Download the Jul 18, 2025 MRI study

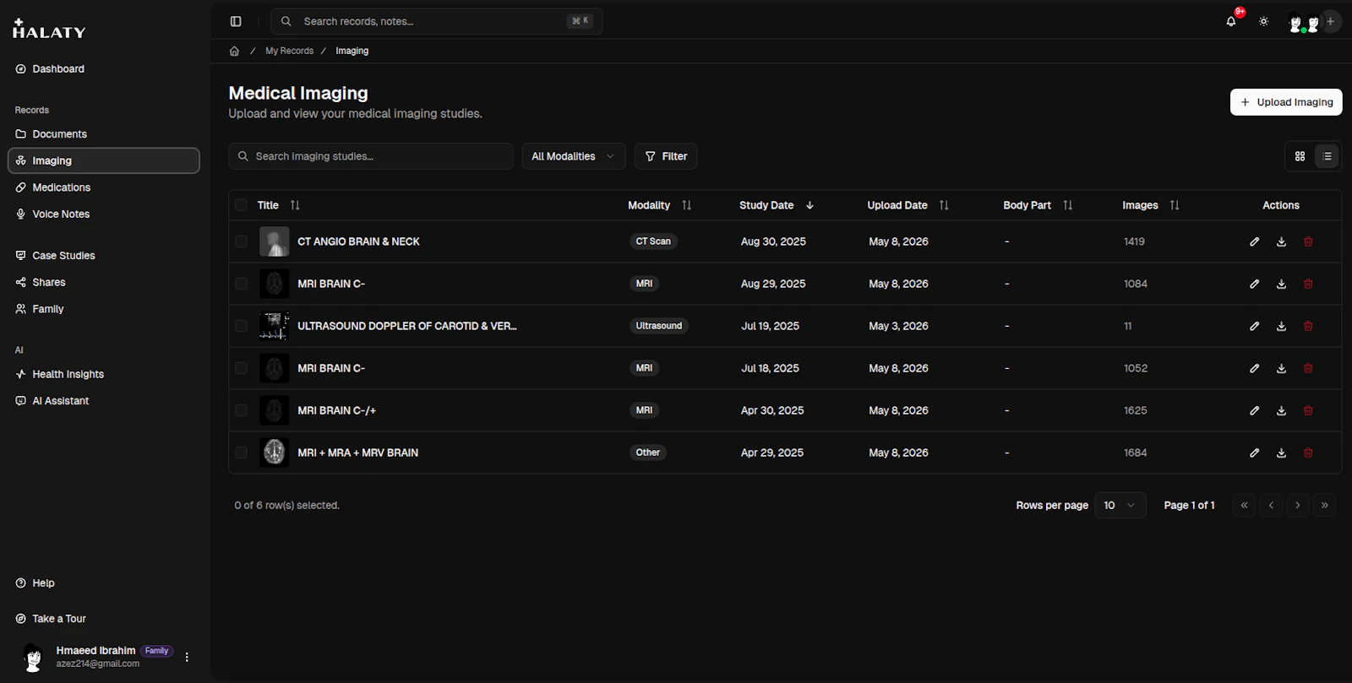tap(1281, 368)
